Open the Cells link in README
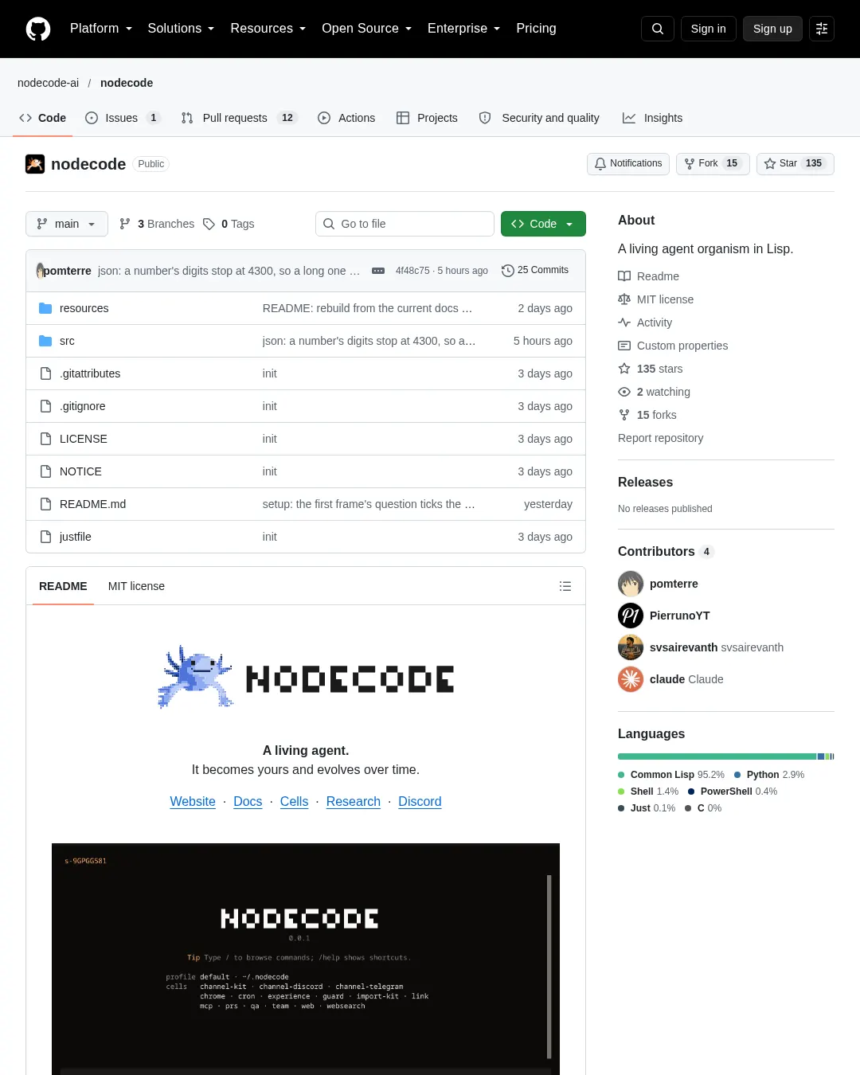 294,802
